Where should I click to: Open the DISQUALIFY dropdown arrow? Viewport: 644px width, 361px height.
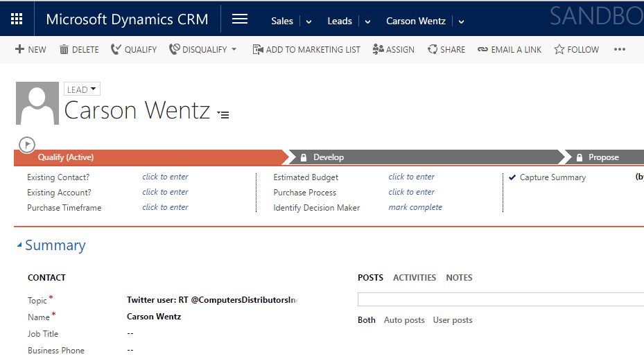[x=234, y=49]
